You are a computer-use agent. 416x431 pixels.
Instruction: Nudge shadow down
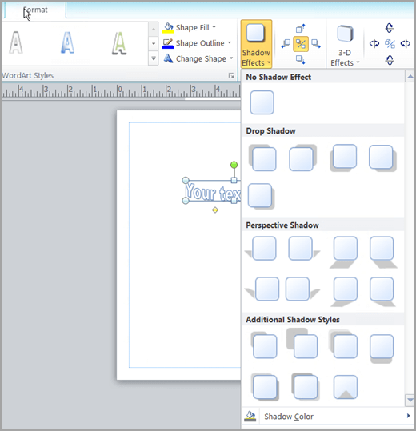301,59
